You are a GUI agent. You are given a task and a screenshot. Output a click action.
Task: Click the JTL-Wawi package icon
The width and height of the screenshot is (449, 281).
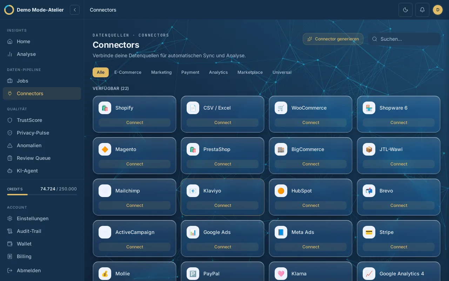[x=369, y=149]
